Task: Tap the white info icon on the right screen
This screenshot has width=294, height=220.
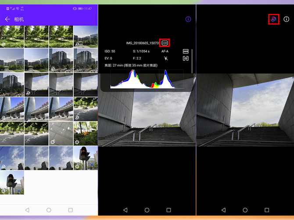Action: click(286, 19)
